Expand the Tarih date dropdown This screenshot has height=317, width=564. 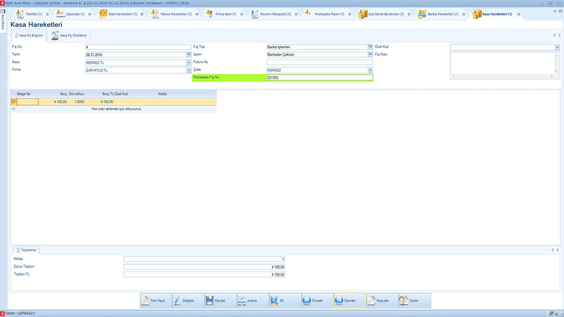(x=189, y=55)
